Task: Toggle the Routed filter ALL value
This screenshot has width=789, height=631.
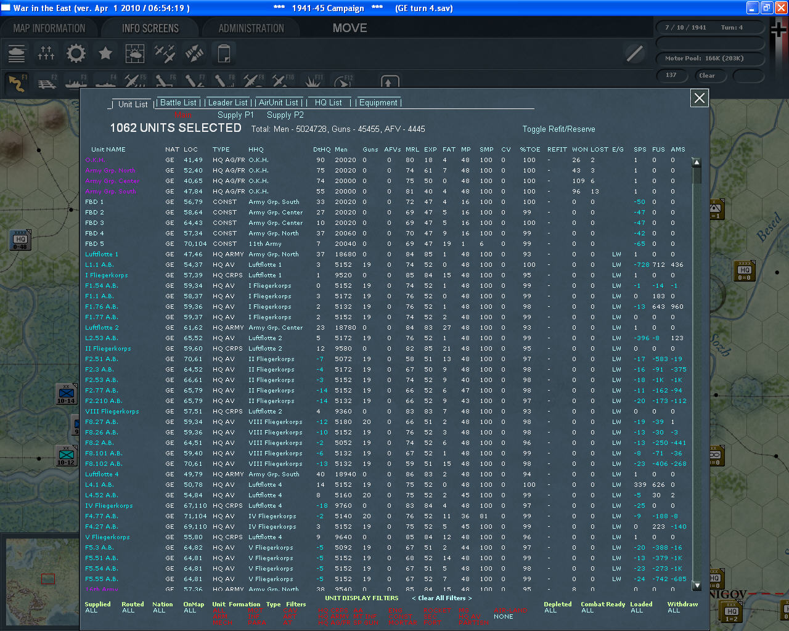Action: click(x=128, y=611)
